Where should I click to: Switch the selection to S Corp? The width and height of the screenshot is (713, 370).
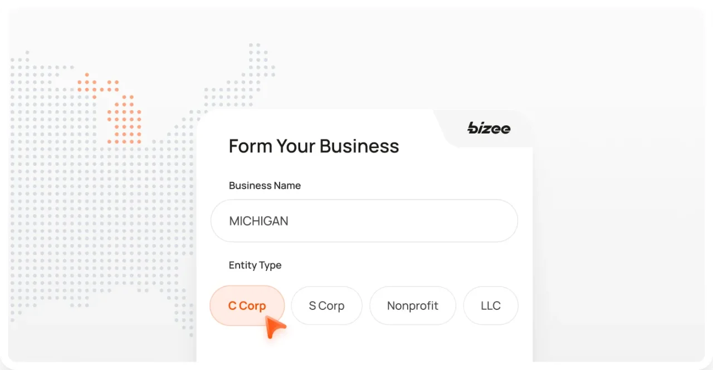(326, 305)
